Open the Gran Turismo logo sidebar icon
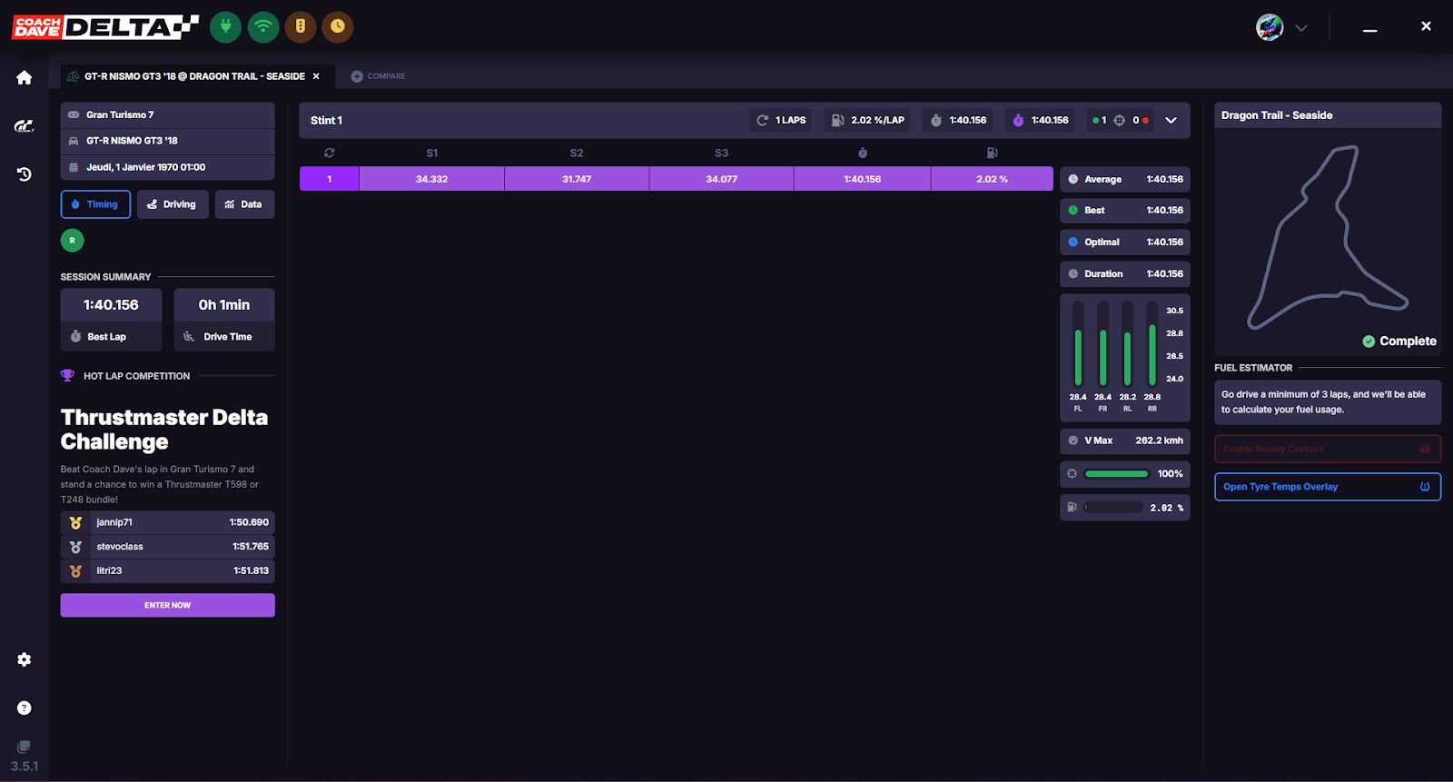The width and height of the screenshot is (1453, 782). click(25, 126)
